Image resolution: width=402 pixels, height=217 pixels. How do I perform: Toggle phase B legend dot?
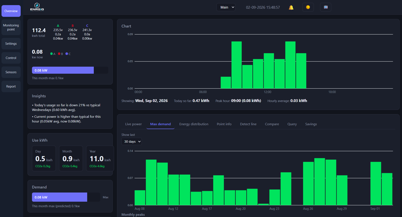59,54
